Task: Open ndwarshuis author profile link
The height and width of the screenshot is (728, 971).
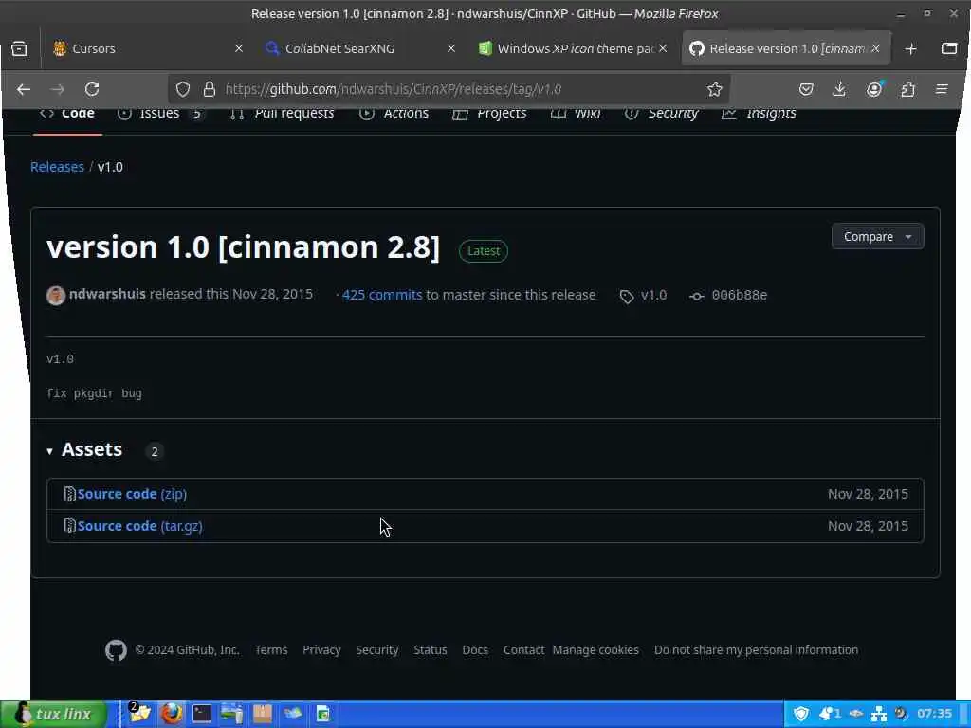Action: [107, 294]
